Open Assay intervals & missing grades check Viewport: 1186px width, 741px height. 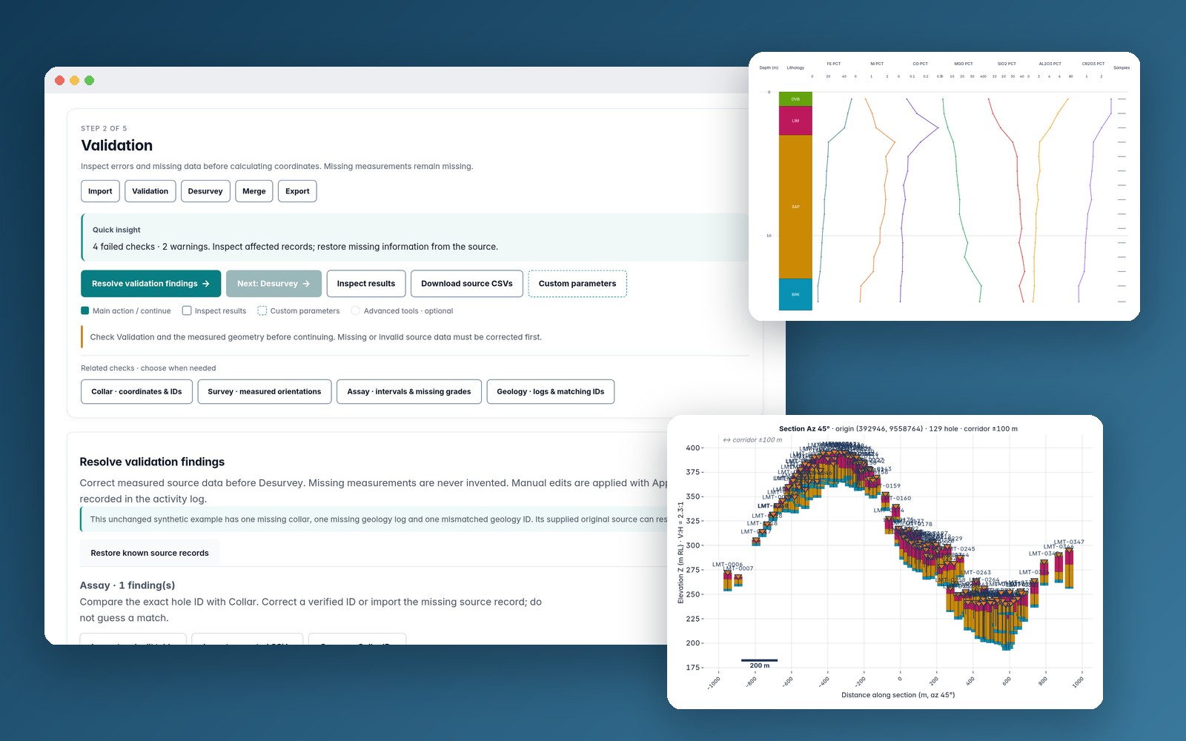pos(409,392)
